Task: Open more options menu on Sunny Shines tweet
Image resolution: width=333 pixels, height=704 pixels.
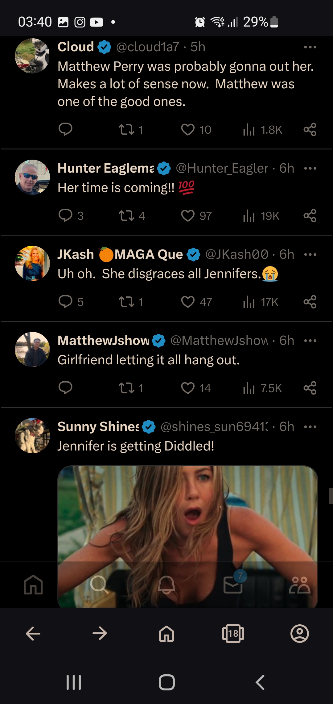Action: click(310, 427)
